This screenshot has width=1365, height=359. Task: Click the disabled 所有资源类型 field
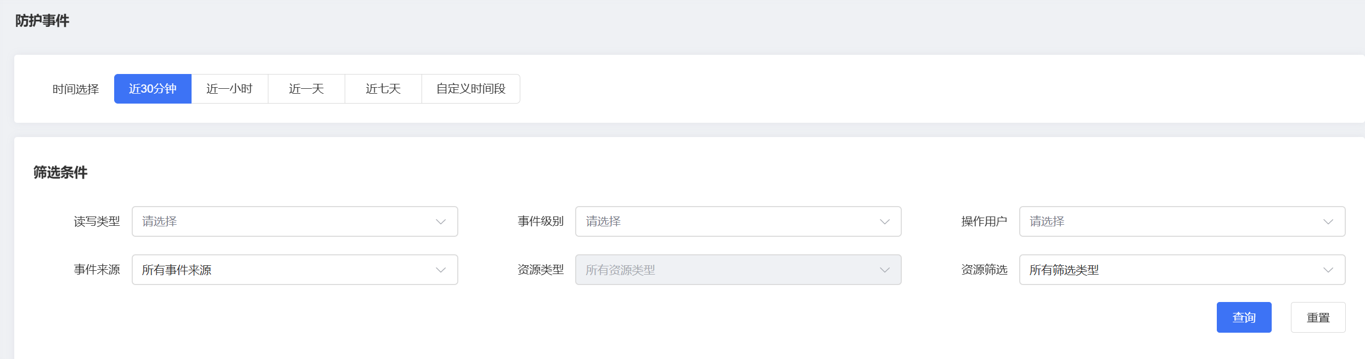click(730, 270)
